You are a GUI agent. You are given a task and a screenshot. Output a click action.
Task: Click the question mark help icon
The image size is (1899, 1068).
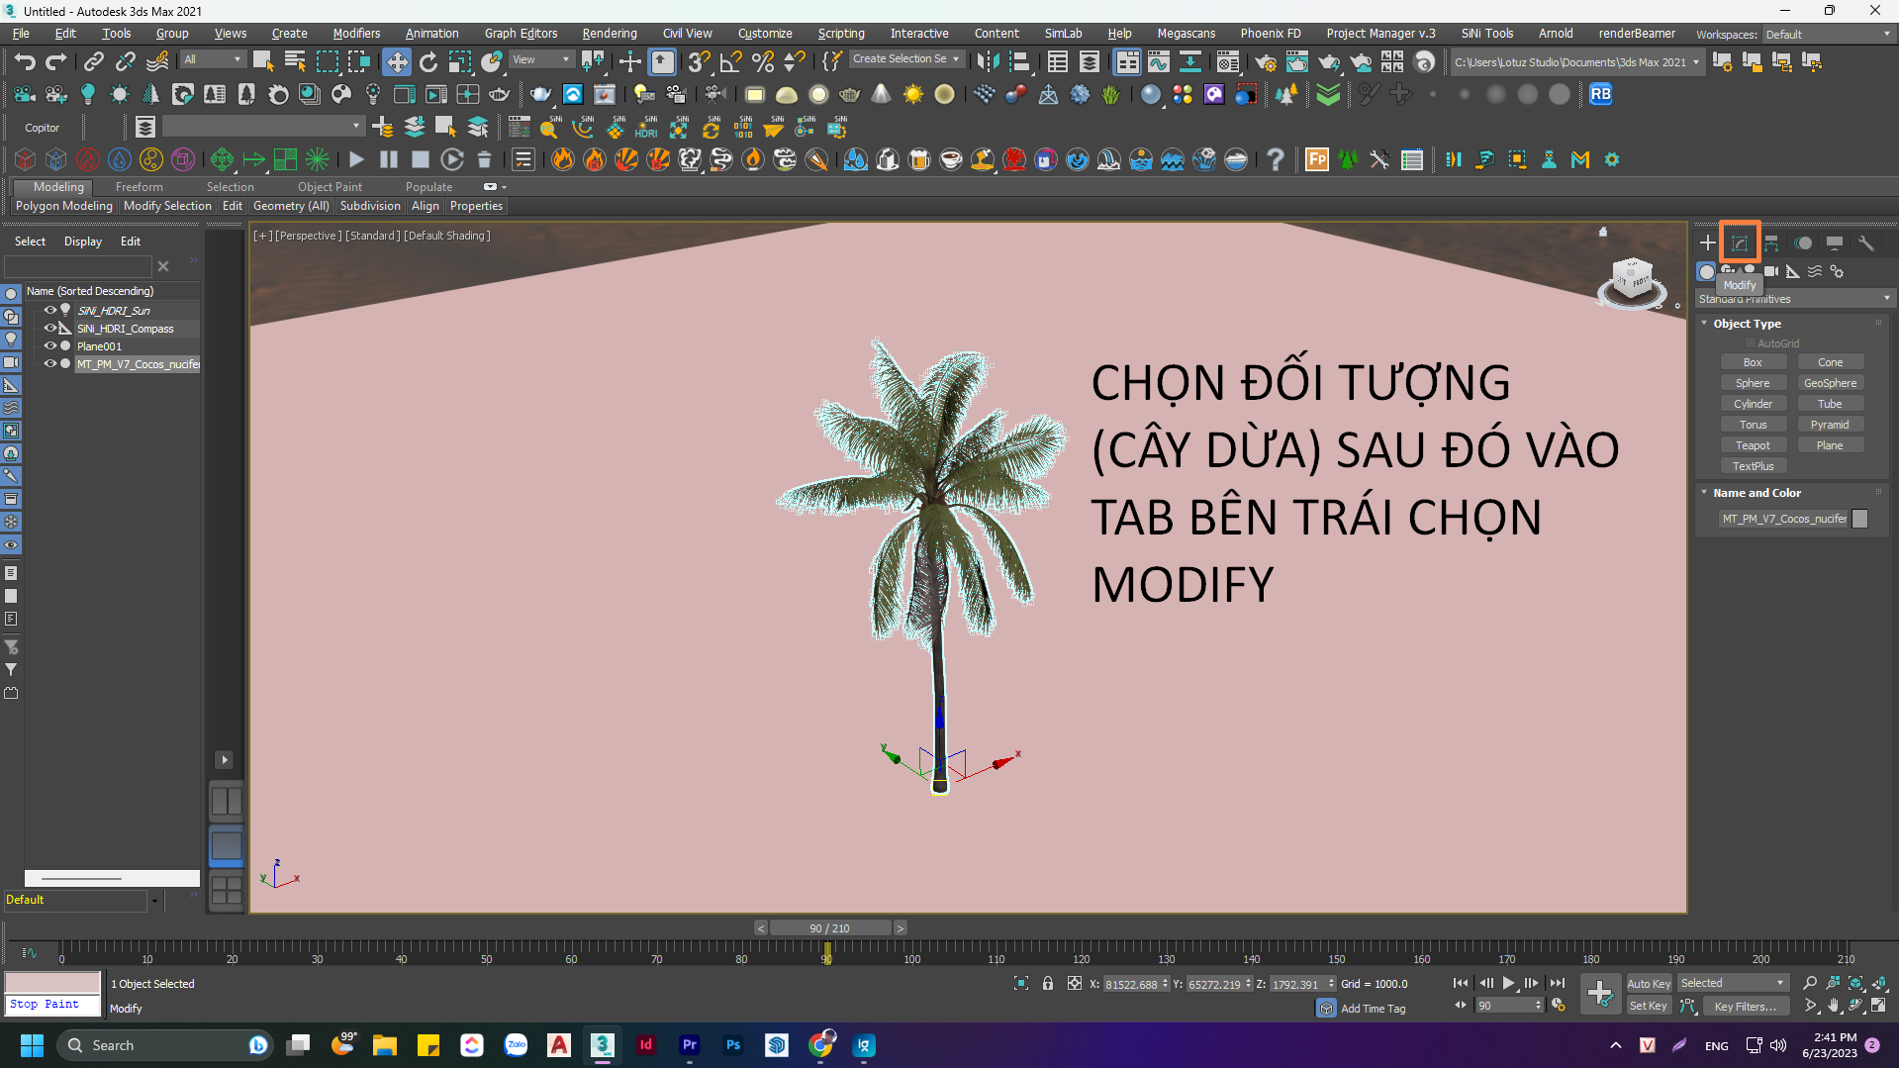click(x=1275, y=159)
